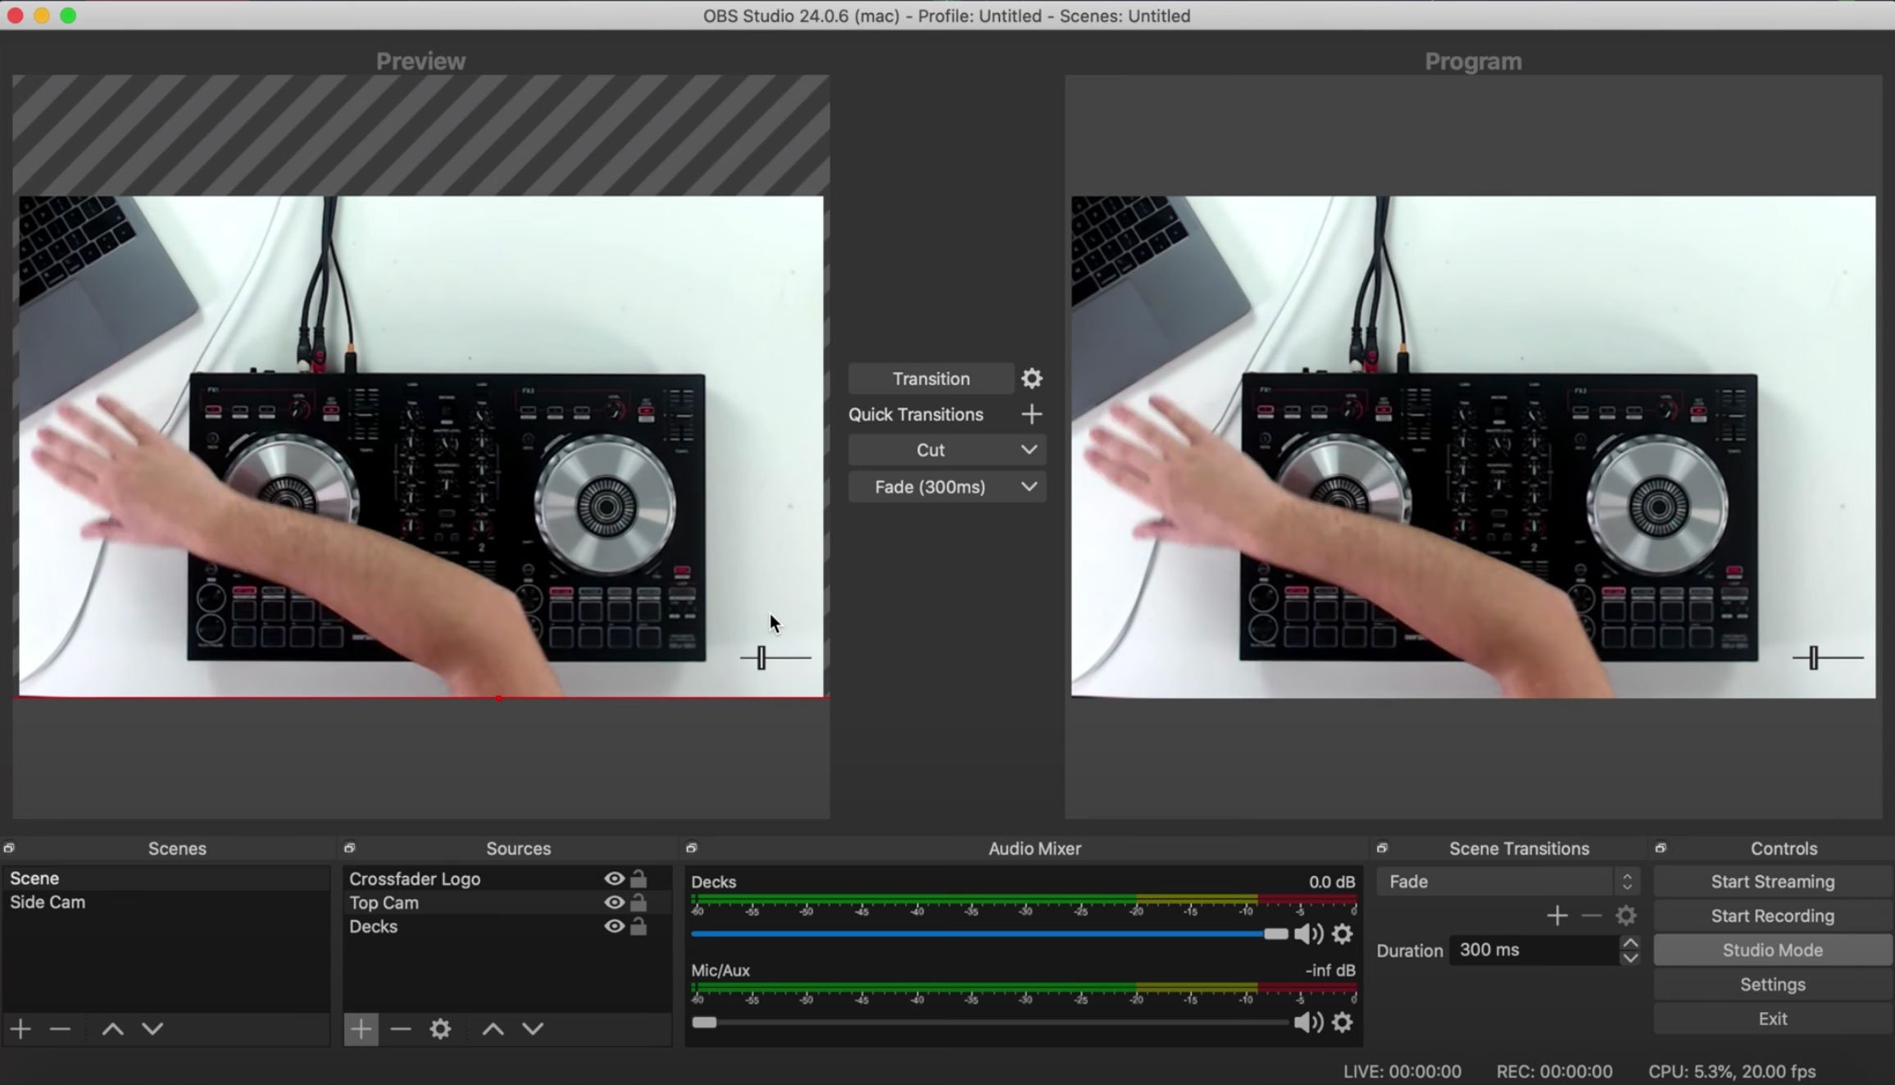Open Mic/Aux audio settings gear

click(x=1342, y=1022)
